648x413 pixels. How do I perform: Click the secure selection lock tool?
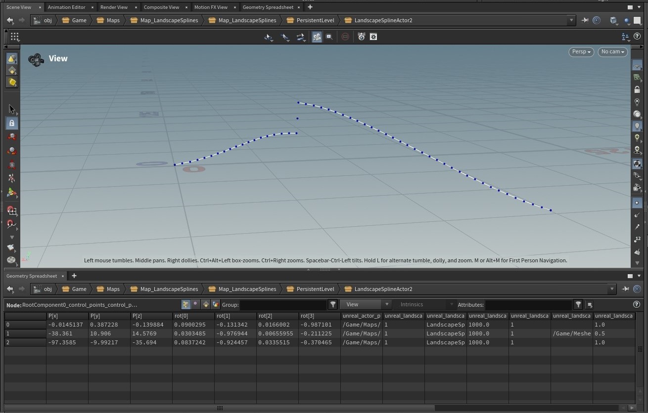[12, 123]
